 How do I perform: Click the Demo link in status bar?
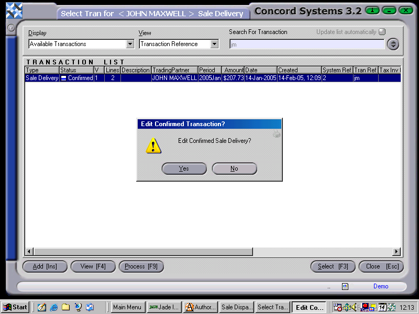click(x=381, y=286)
